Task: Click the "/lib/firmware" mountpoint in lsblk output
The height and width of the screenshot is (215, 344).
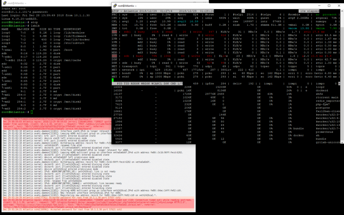Action: point(75,36)
